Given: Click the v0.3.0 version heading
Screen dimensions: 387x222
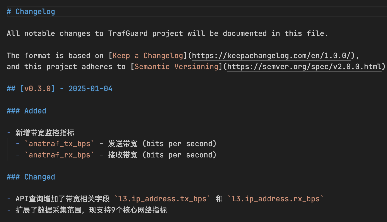Looking at the screenshot, I should pos(38,89).
